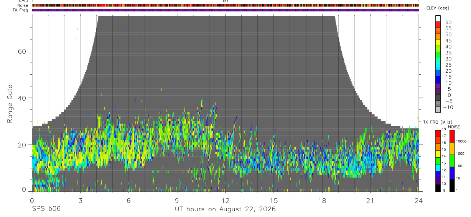Click the red 60 degree elevation swatch
The width and height of the screenshot is (471, 217).
438,24
